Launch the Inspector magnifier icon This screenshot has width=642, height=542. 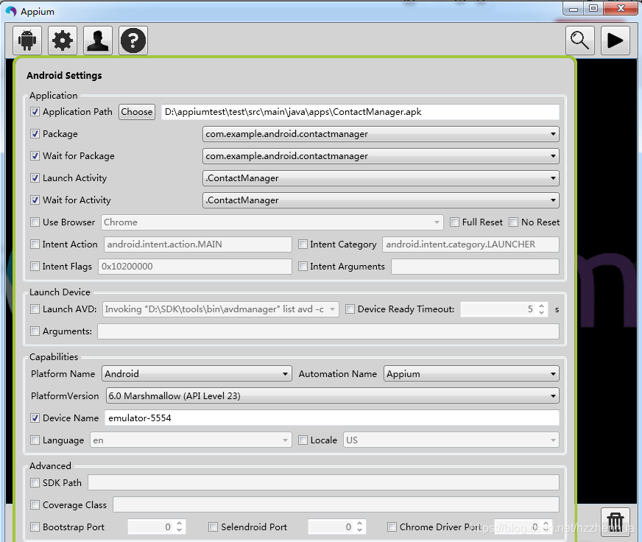click(579, 41)
